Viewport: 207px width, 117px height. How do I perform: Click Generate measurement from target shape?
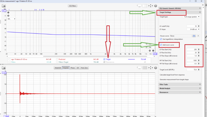coord(174,80)
